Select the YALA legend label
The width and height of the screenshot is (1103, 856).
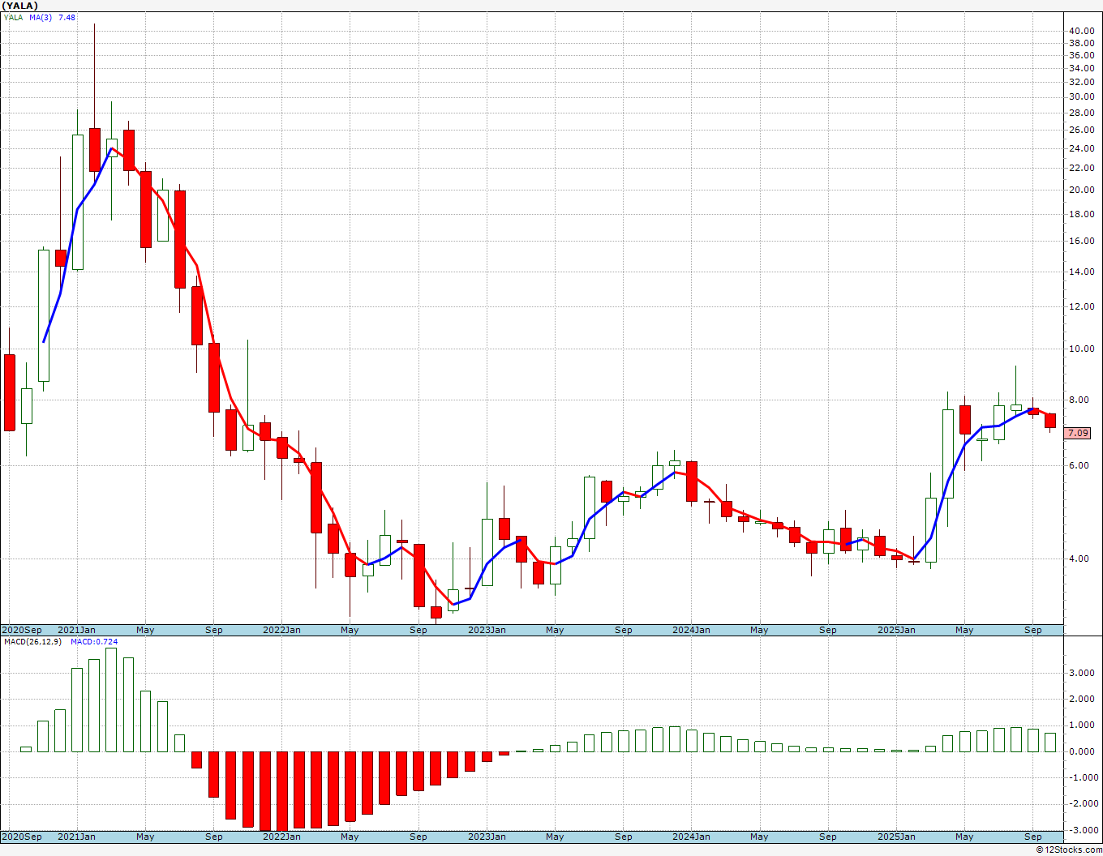point(14,17)
